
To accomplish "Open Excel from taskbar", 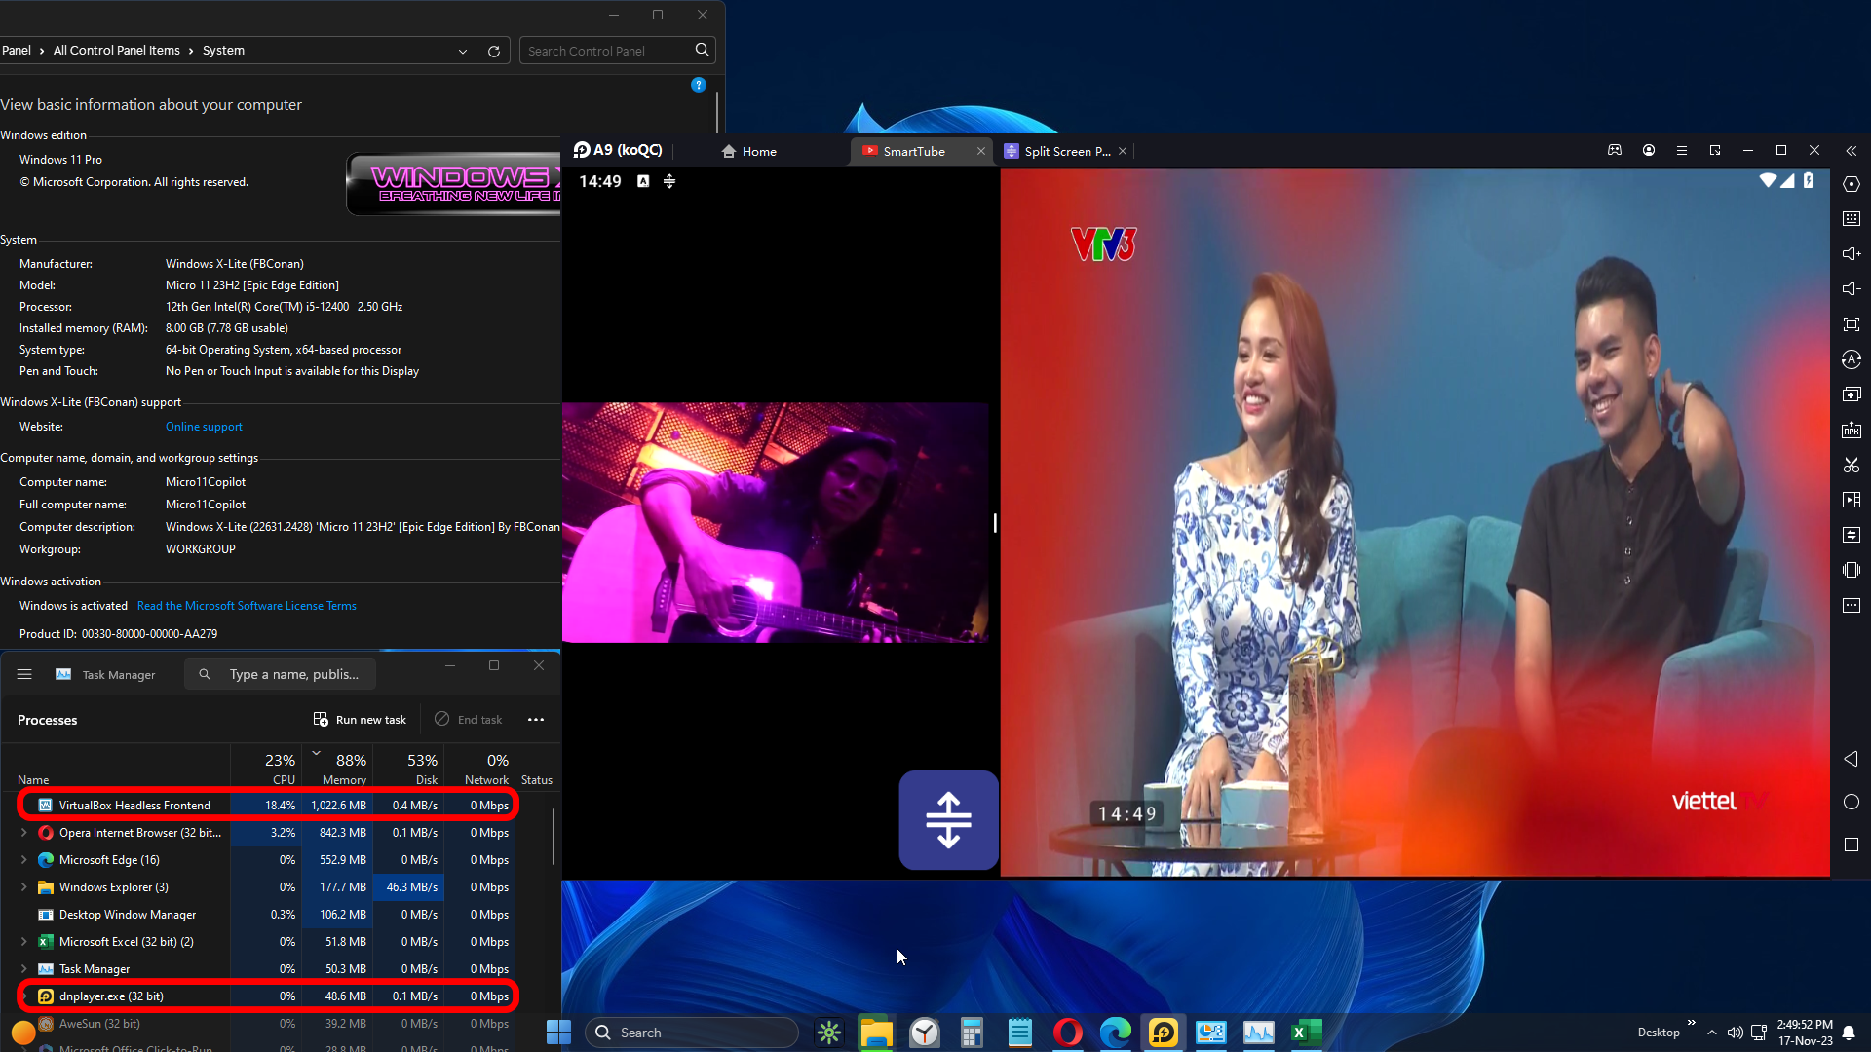I will 1307,1033.
